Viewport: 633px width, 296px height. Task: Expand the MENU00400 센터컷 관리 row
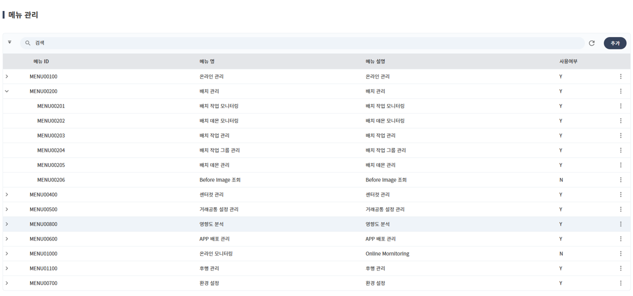click(x=7, y=194)
